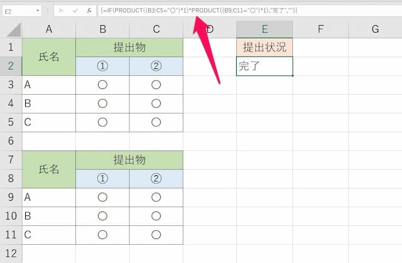Click the upper 氏名 merged cell
This screenshot has height=263, width=402.
pyautogui.click(x=48, y=56)
